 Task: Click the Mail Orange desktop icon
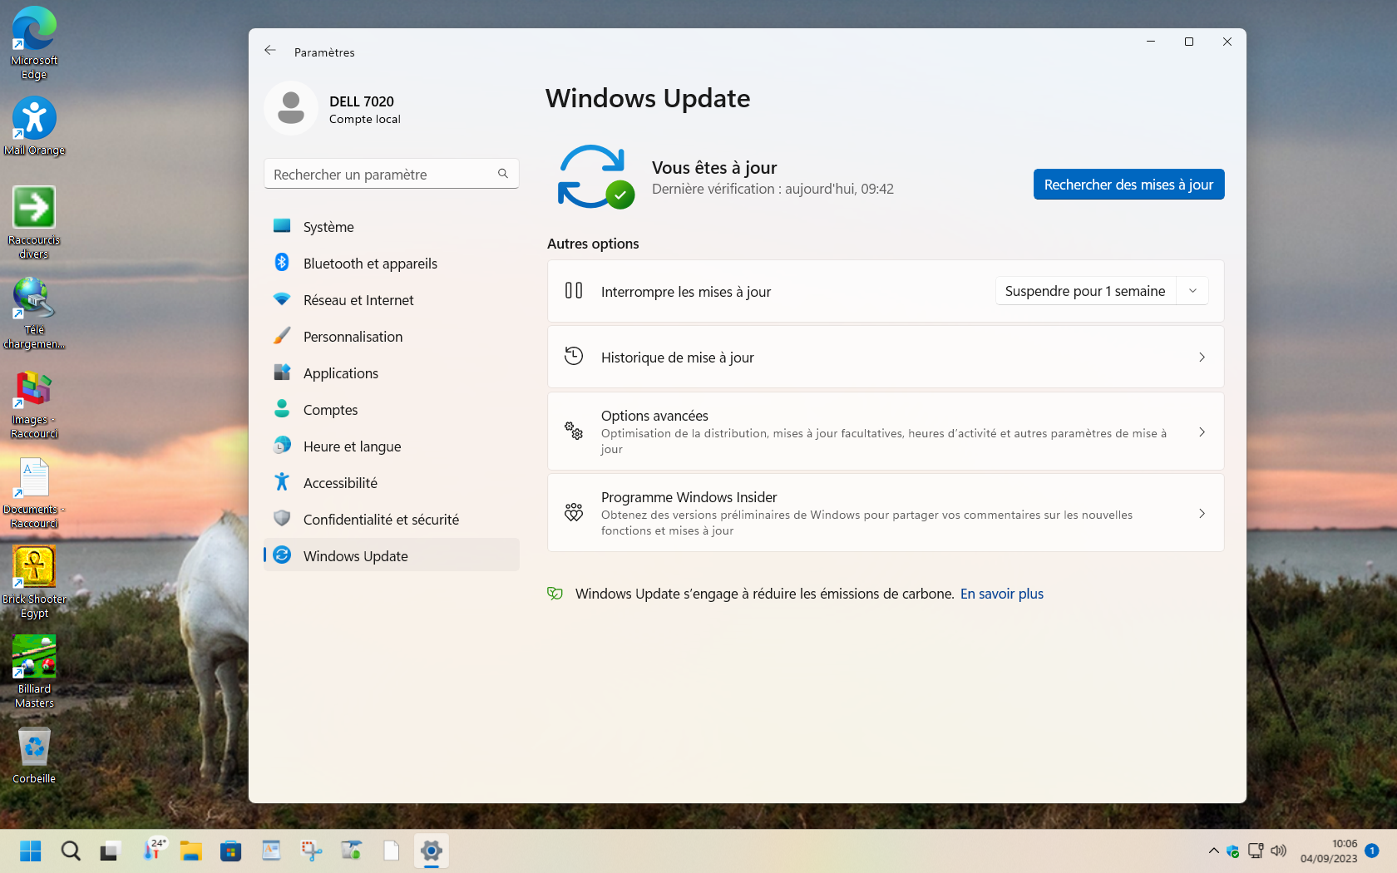[34, 126]
